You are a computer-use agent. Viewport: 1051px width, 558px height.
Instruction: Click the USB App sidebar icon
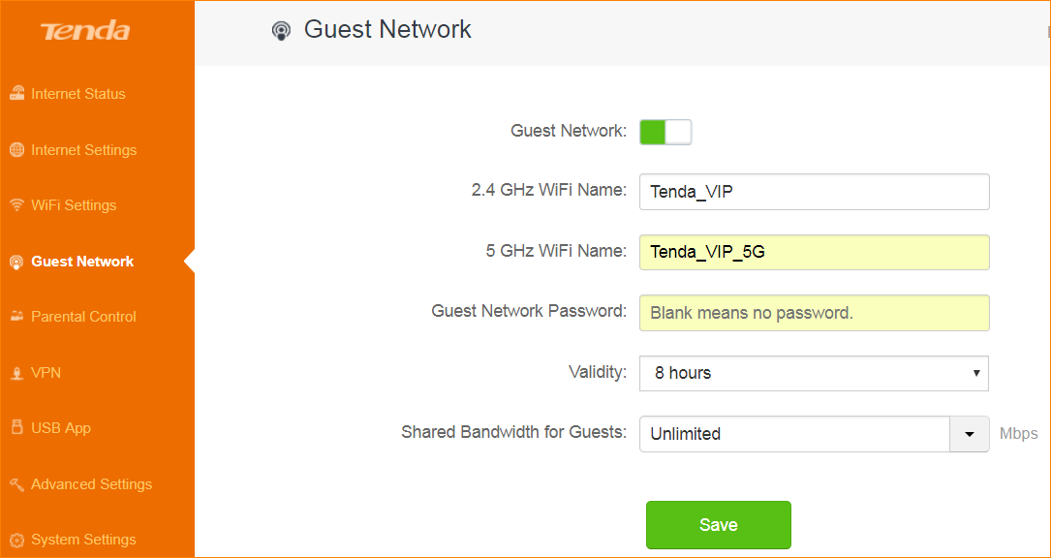(x=15, y=428)
